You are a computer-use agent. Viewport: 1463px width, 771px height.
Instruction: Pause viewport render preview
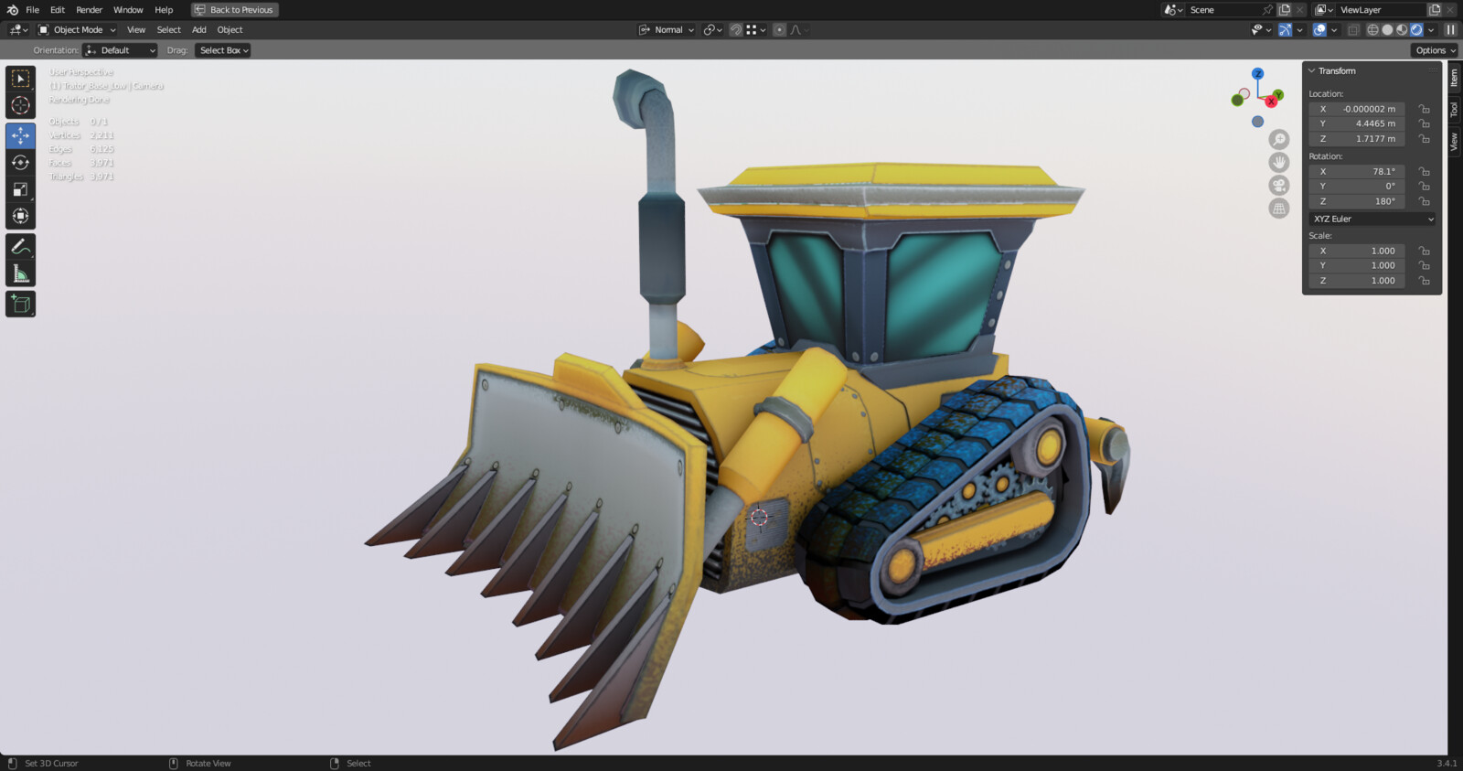tap(1450, 30)
